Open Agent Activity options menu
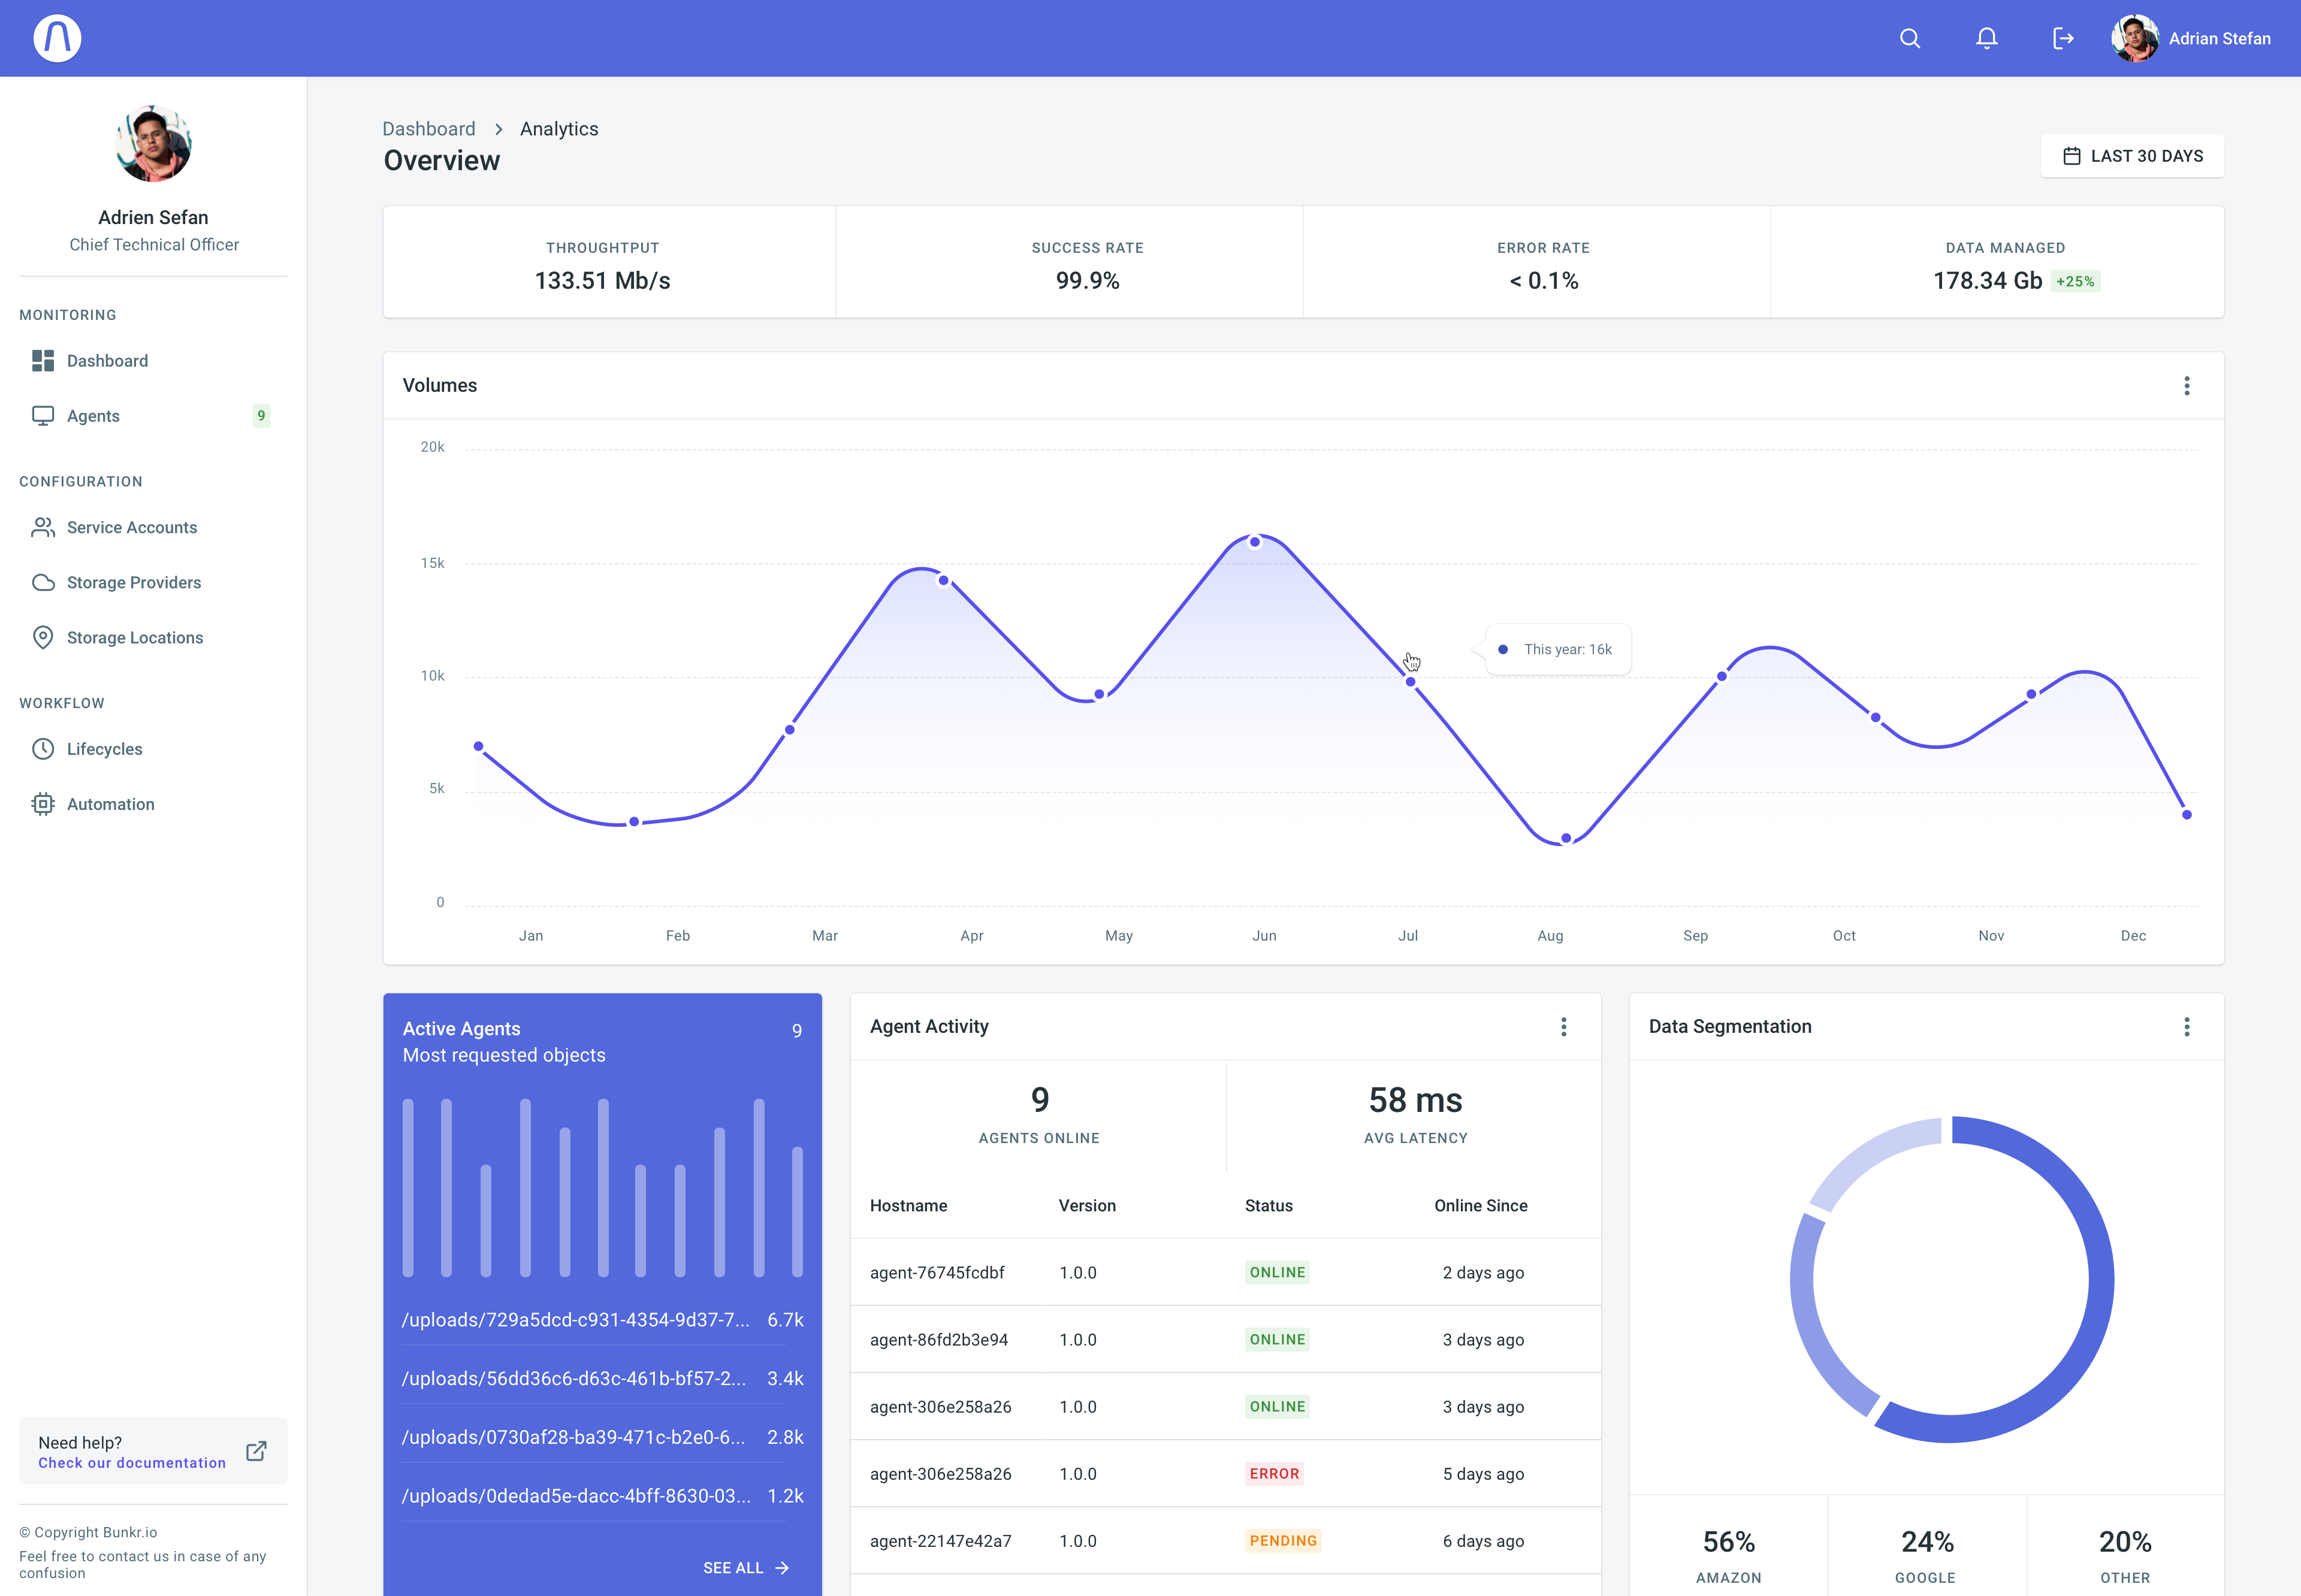The image size is (2301, 1596). click(x=1564, y=1027)
